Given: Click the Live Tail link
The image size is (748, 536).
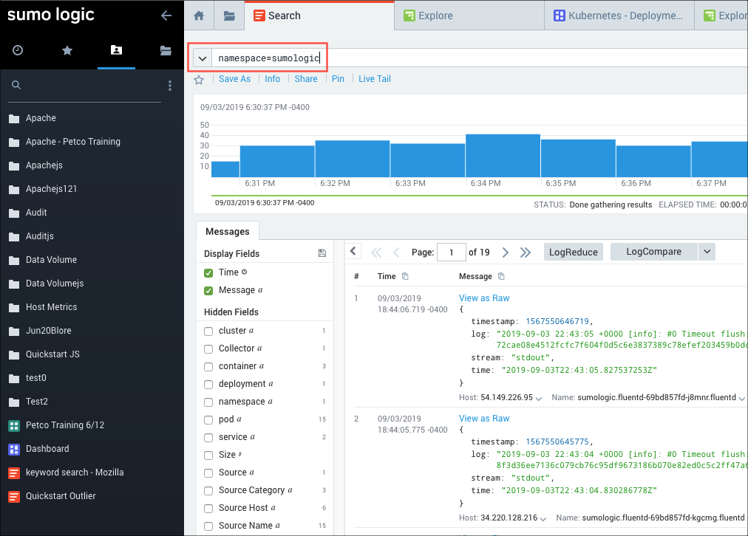Looking at the screenshot, I should (374, 79).
